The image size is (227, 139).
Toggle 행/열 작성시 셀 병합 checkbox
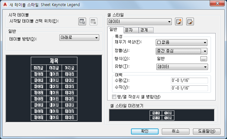coord(114,97)
